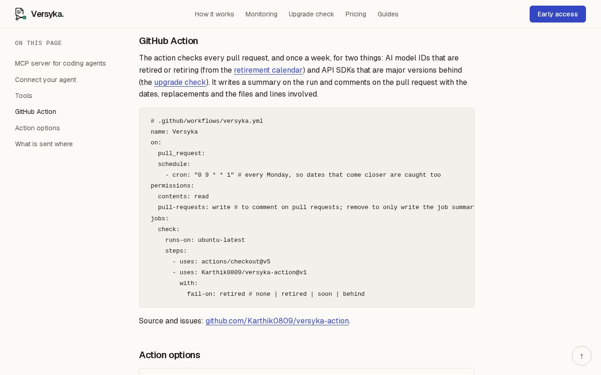Click the Versyka logo icon

tap(21, 14)
